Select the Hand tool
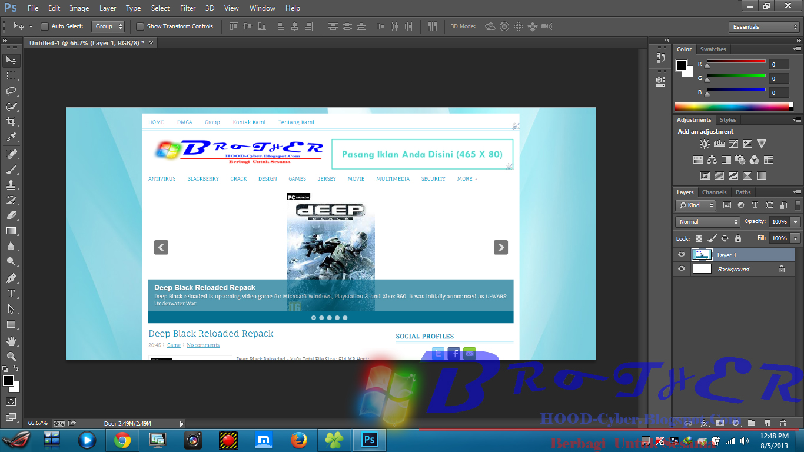The image size is (804, 452). pyautogui.click(x=11, y=340)
